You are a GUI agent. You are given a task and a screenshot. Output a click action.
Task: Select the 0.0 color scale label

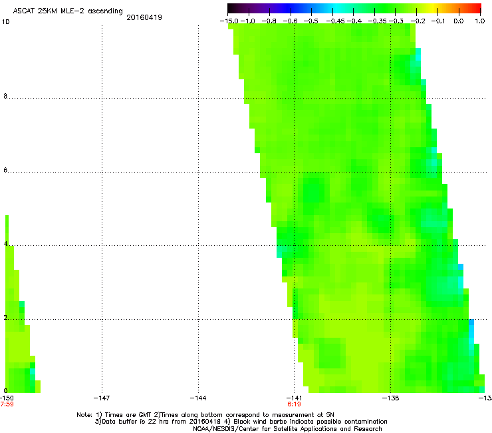point(459,21)
